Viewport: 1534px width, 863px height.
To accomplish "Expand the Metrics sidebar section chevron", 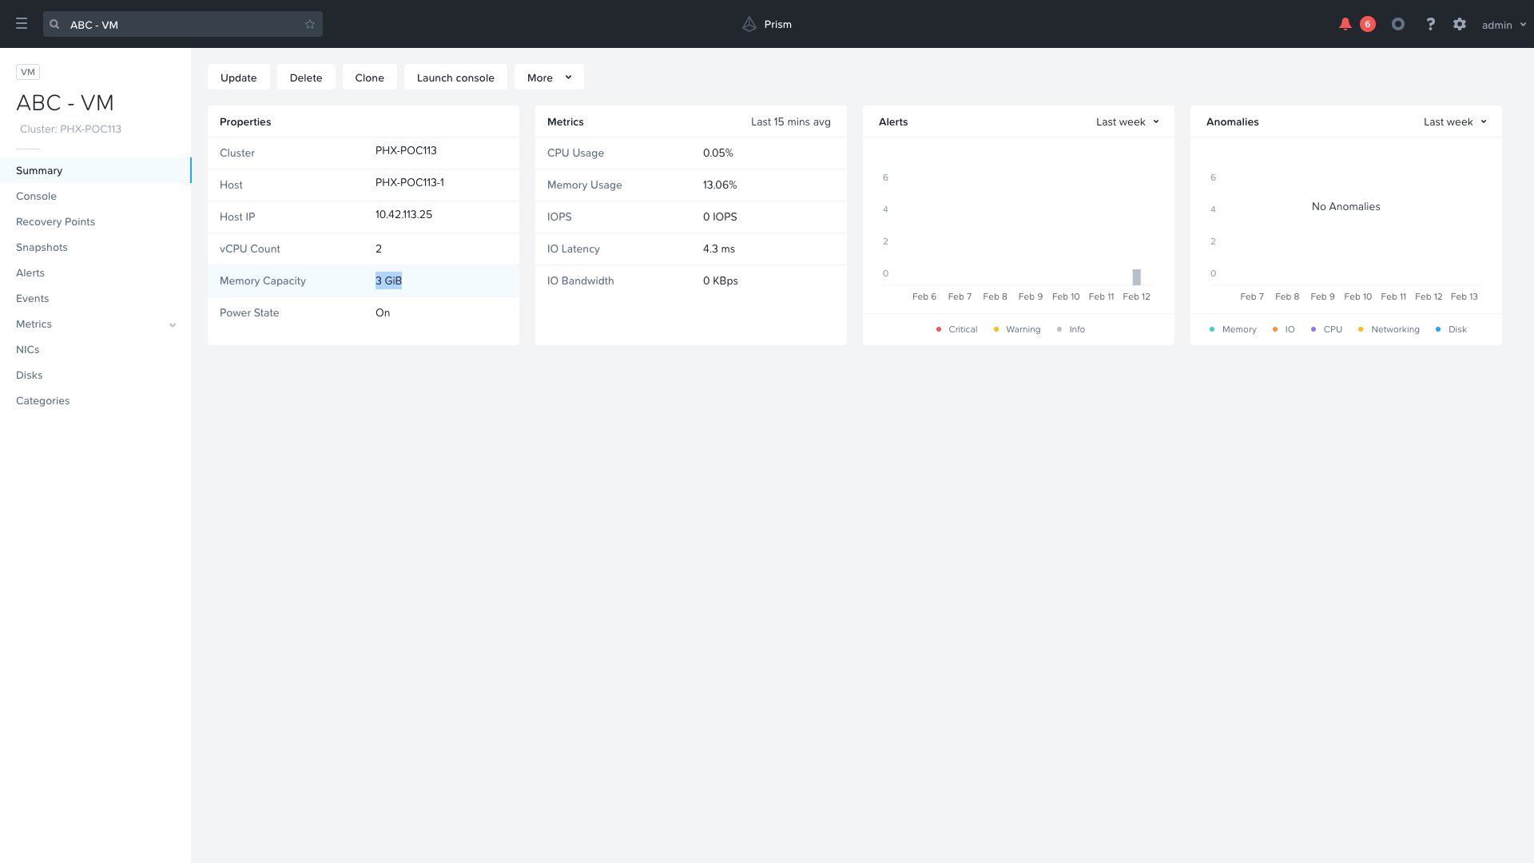I will 173,324.
